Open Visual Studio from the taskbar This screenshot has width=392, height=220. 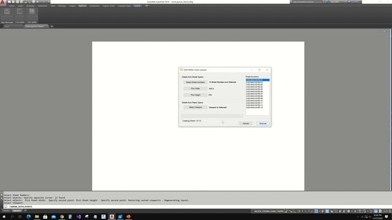tap(78, 217)
